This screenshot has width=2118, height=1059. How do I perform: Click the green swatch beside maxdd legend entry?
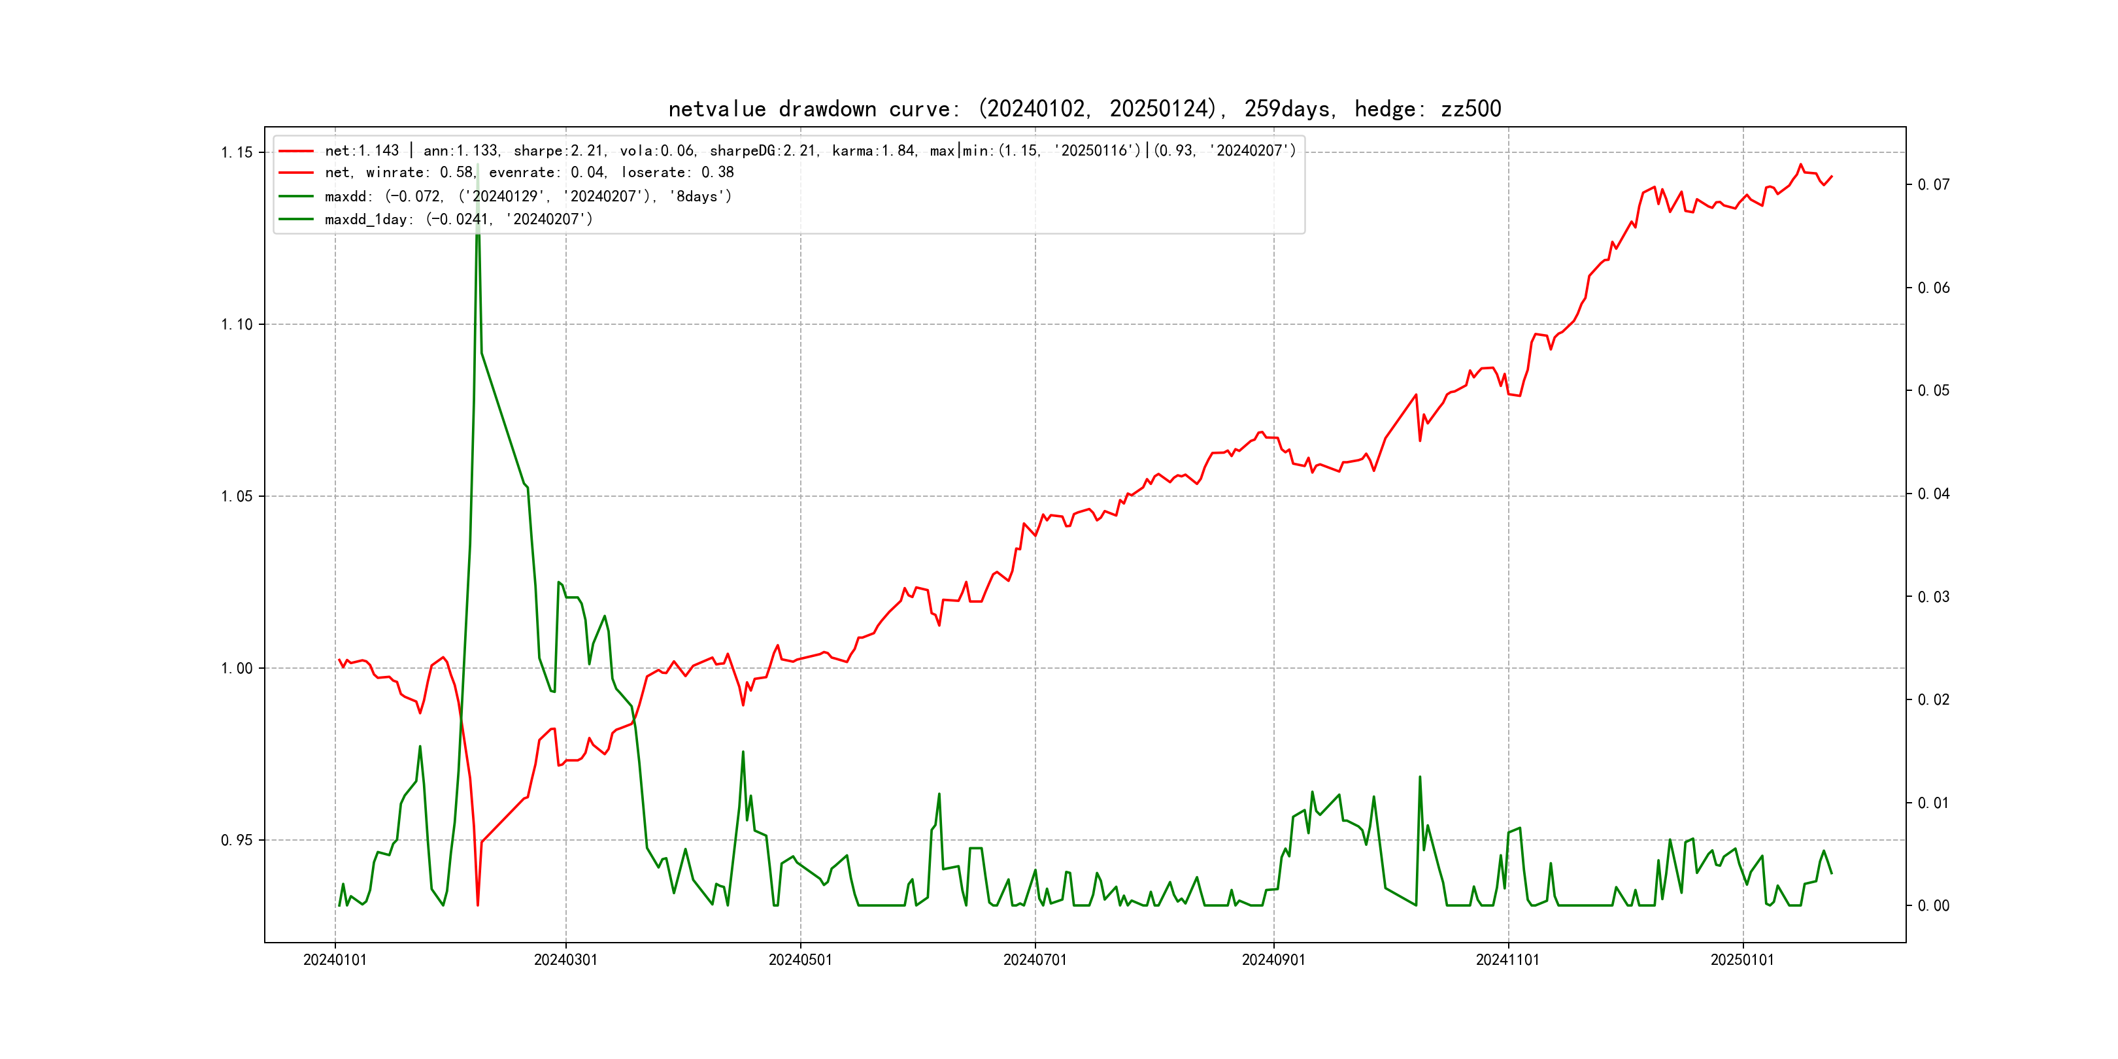pos(296,197)
